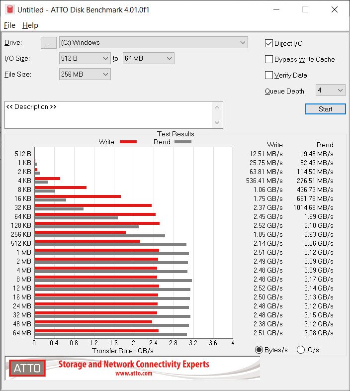Image resolution: width=350 pixels, height=391 pixels.
Task: Click the 2.38 GB/s write value for 48 MB
Action: tap(268, 324)
